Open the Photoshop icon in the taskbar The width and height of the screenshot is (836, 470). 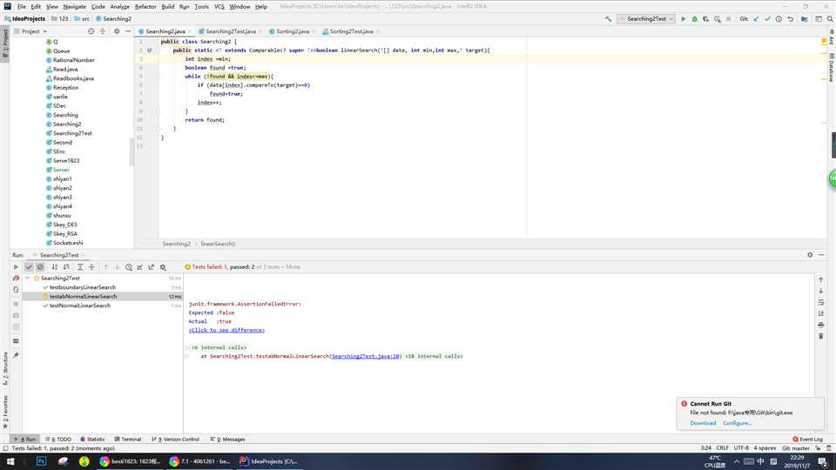point(41,461)
